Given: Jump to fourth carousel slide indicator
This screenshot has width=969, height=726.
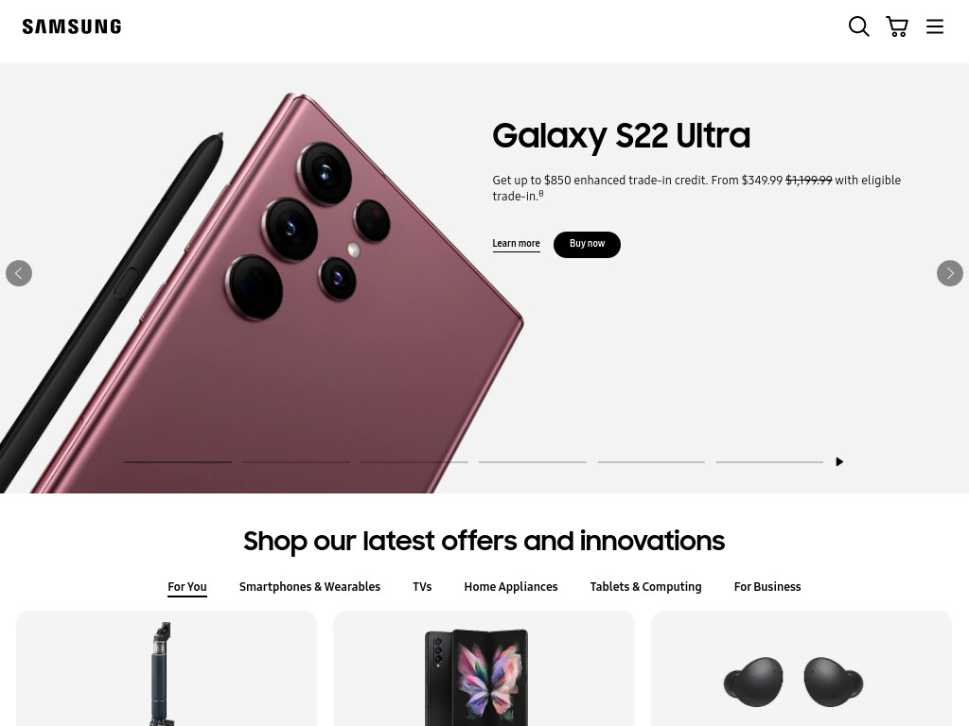Looking at the screenshot, I should [533, 461].
